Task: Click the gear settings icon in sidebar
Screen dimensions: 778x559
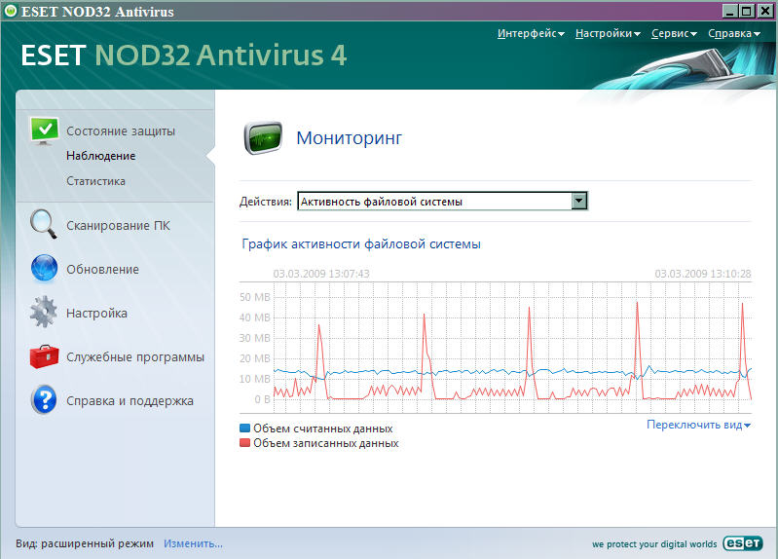Action: point(44,312)
